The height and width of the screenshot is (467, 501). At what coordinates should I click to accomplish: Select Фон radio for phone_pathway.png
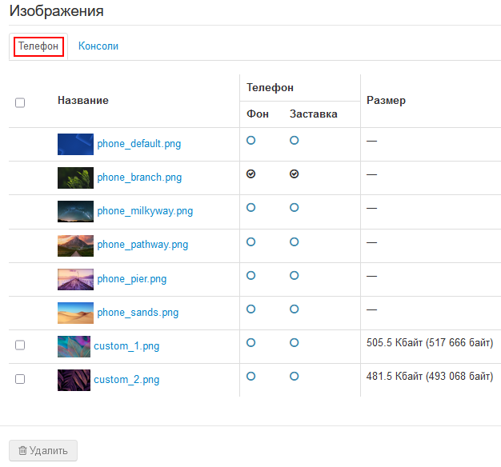tap(251, 241)
